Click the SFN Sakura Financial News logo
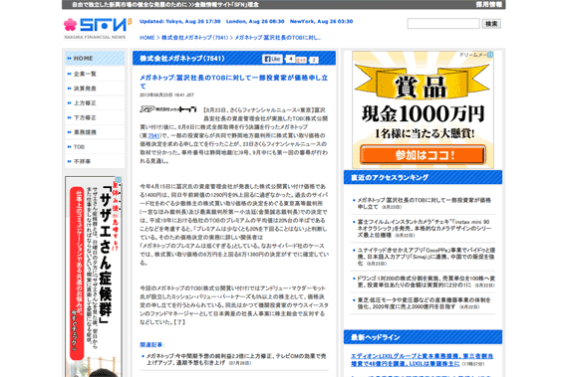 (x=97, y=29)
